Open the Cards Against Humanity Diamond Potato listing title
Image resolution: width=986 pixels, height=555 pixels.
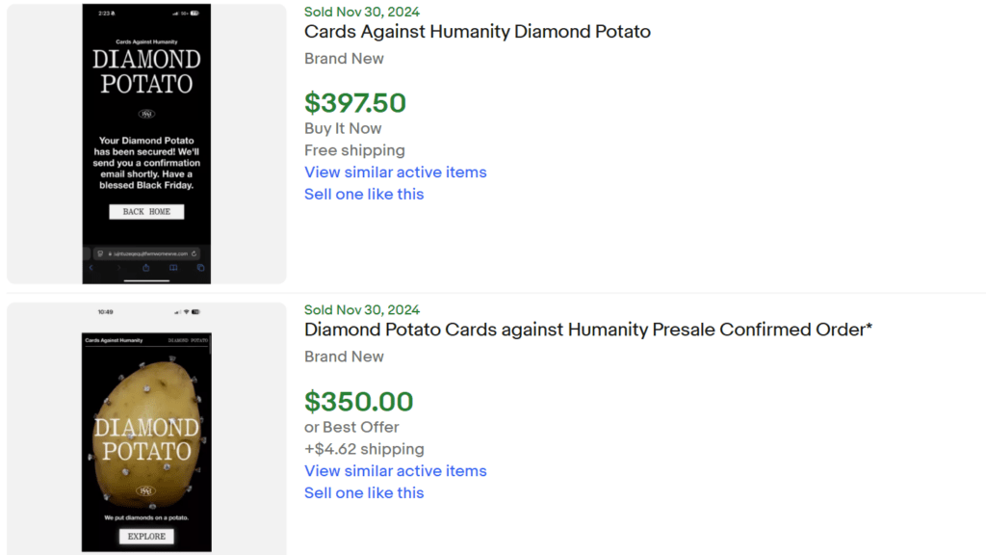478,31
